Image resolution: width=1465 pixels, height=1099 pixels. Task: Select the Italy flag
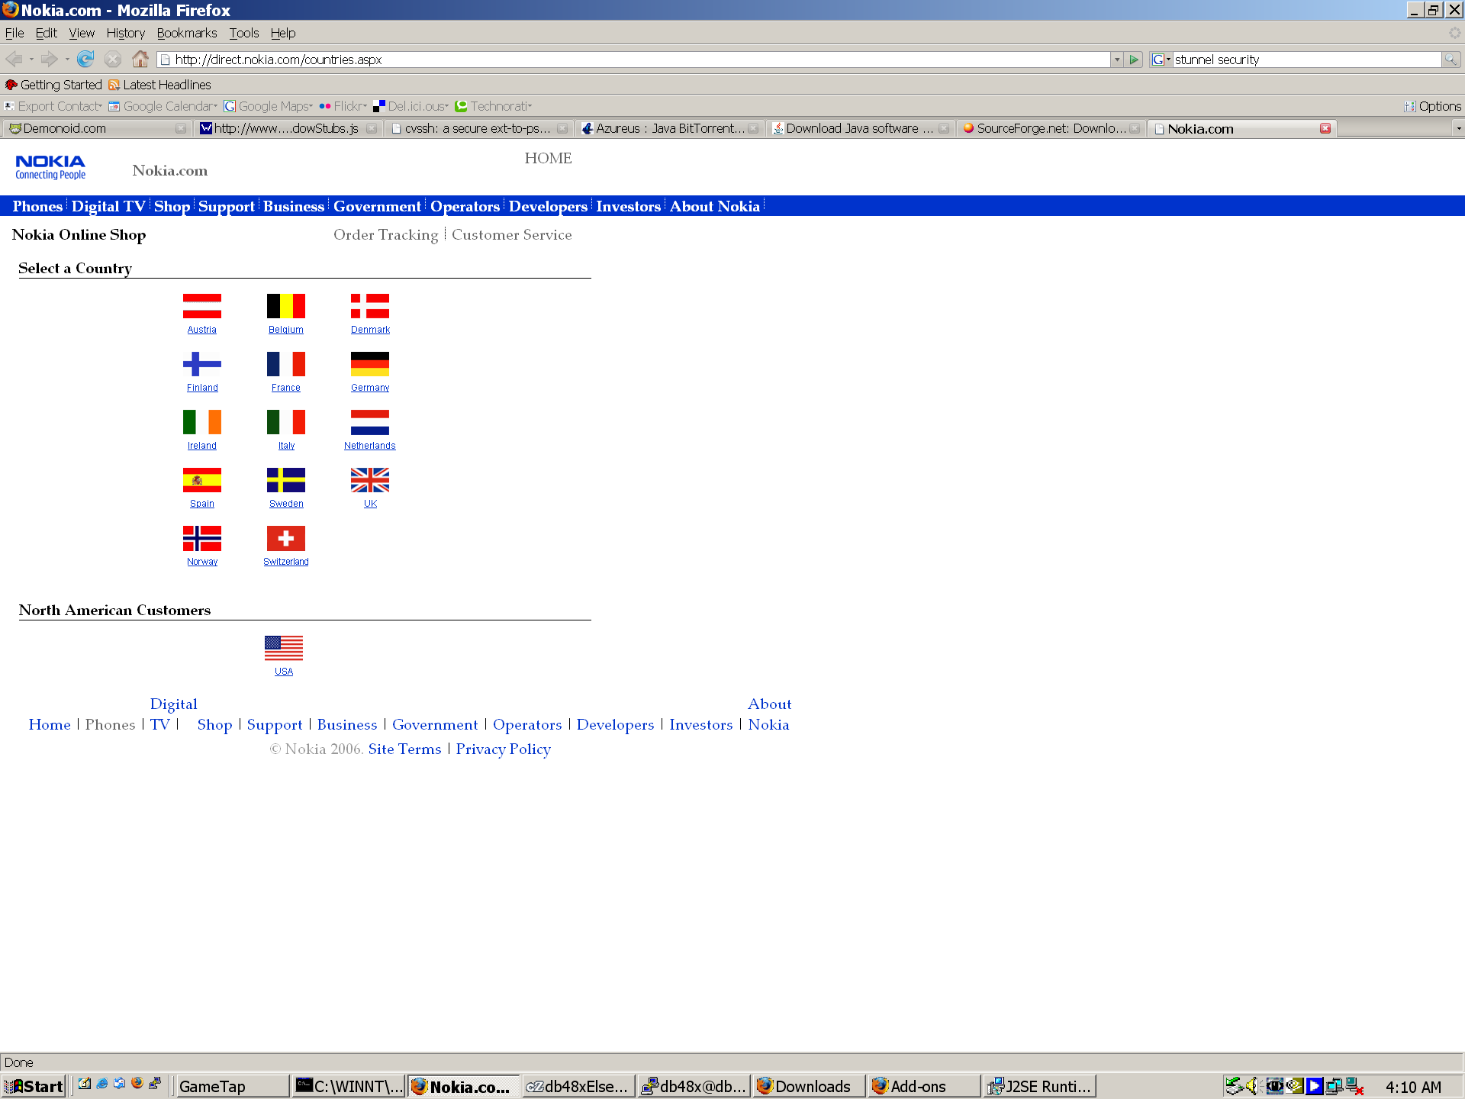(286, 422)
